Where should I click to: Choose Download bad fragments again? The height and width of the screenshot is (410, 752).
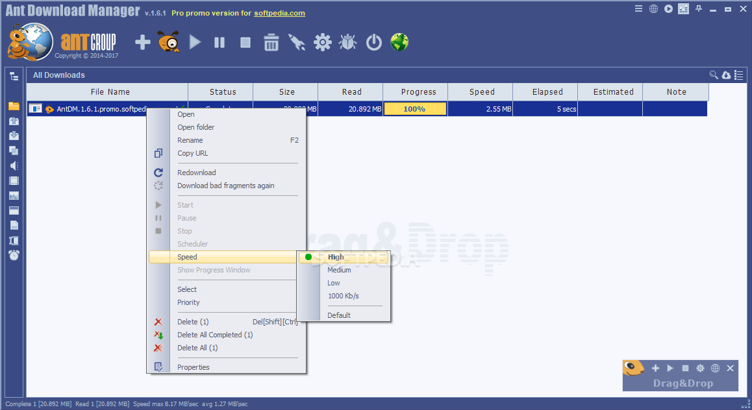[227, 186]
